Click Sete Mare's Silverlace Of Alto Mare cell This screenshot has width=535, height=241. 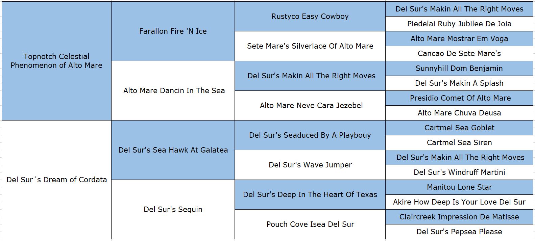click(x=310, y=46)
